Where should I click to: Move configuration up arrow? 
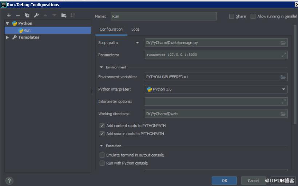[45, 15]
